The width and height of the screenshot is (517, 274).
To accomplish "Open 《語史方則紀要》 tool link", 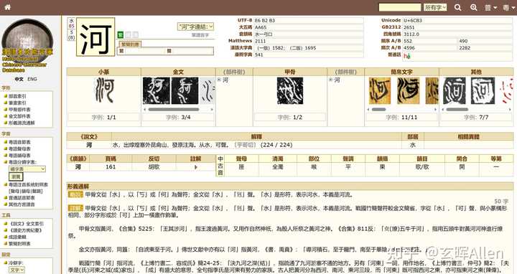I will pos(25,230).
